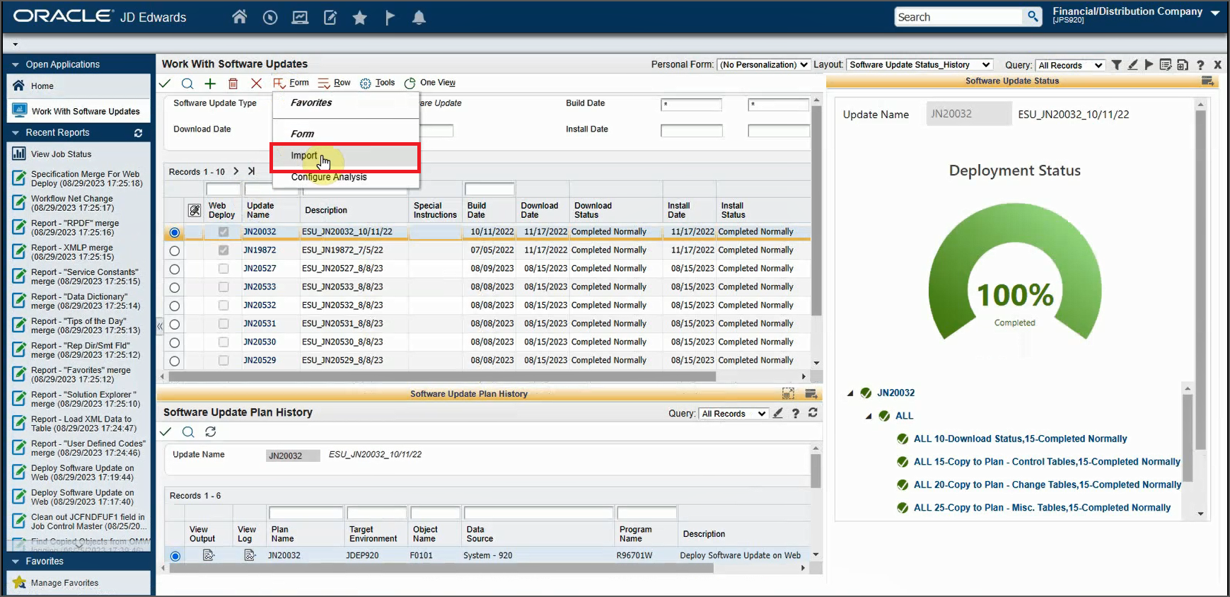The image size is (1230, 597).
Task: Open the Layout dropdown
Action: [x=919, y=64]
